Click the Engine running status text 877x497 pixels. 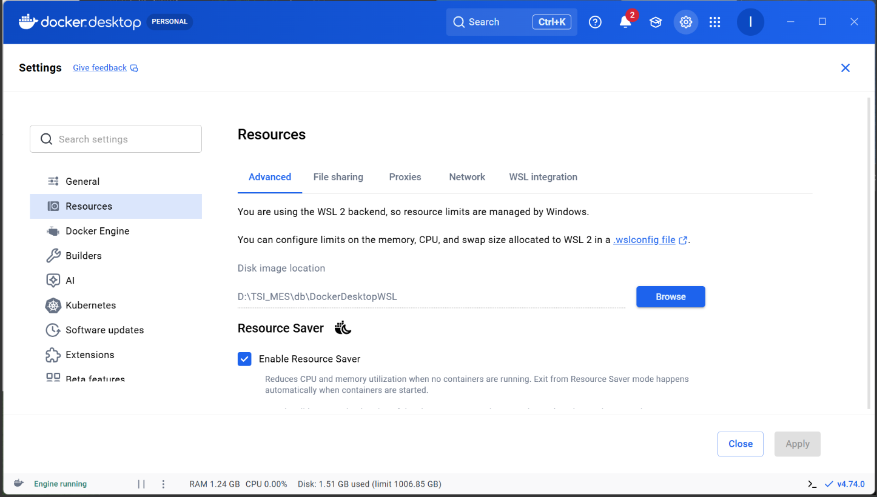click(x=60, y=484)
